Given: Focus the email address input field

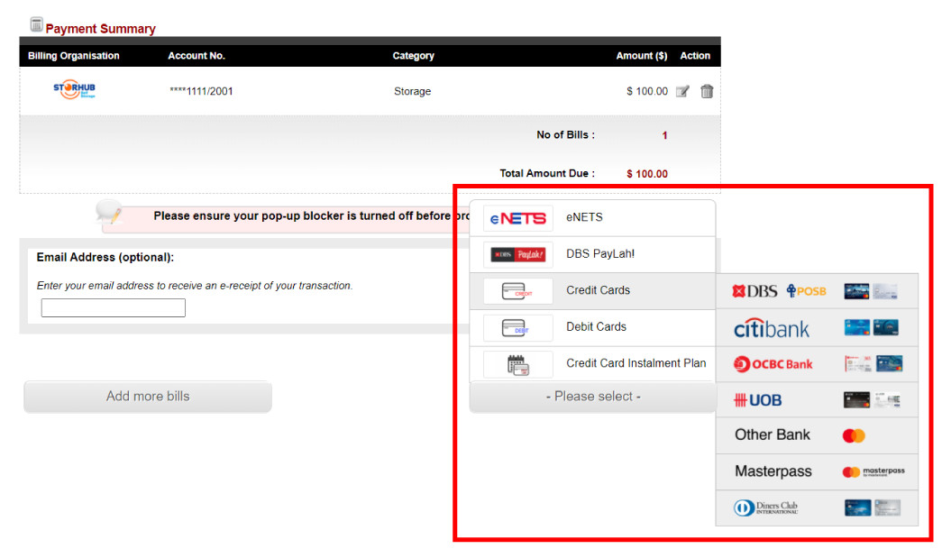Looking at the screenshot, I should pos(113,307).
